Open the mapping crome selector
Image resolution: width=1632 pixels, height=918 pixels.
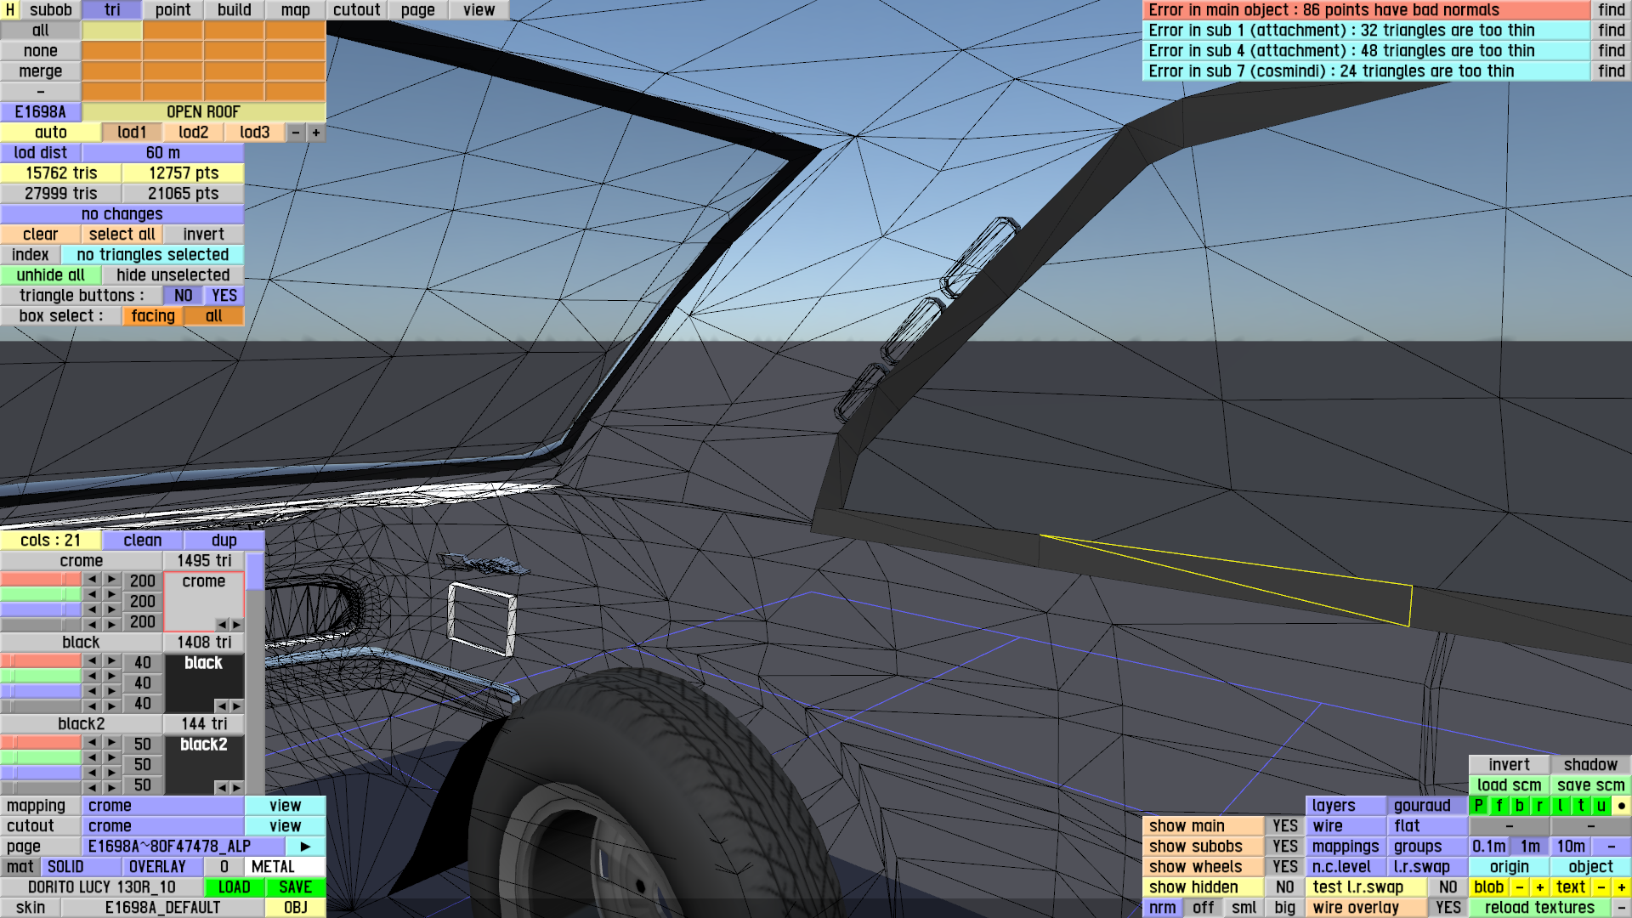[162, 806]
